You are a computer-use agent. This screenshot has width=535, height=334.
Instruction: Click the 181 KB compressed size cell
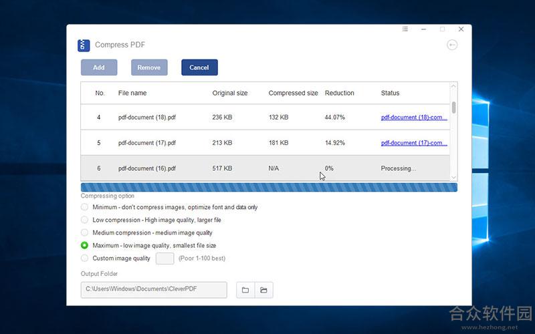point(278,143)
